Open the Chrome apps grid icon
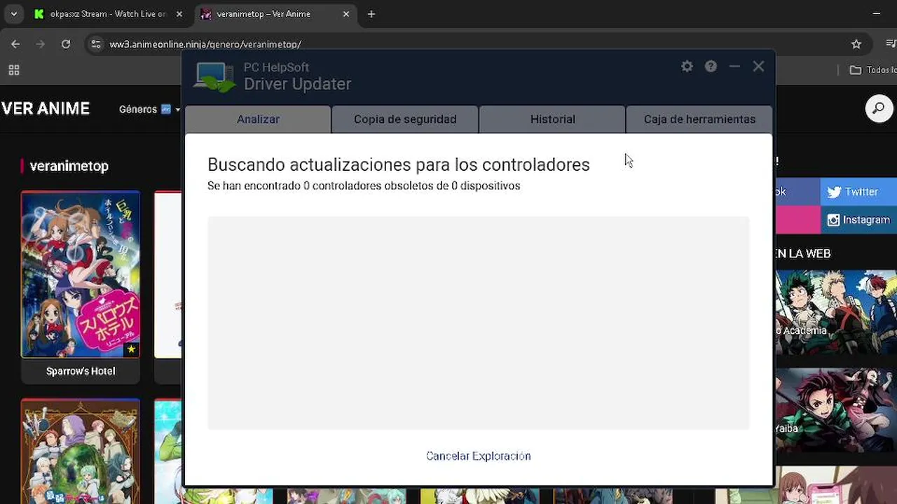This screenshot has width=897, height=504. click(14, 70)
